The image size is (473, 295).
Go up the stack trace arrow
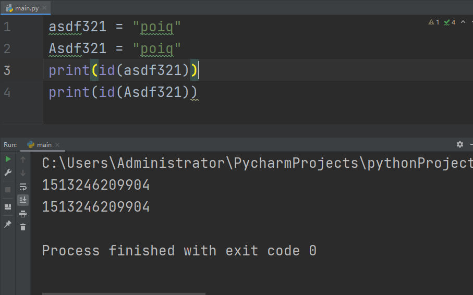coord(23,159)
